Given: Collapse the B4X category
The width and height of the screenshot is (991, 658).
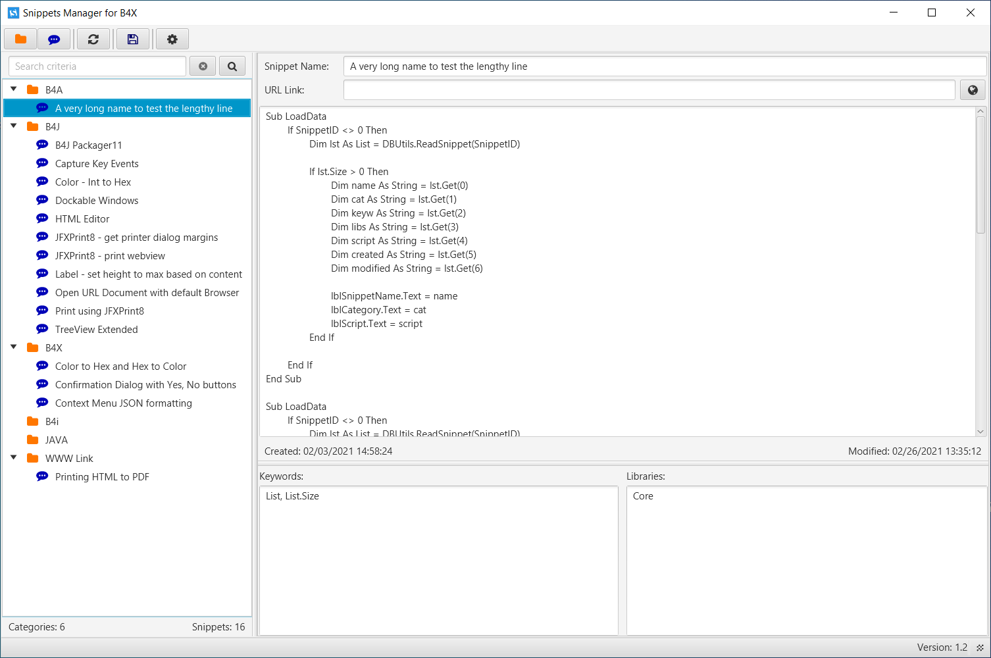Looking at the screenshot, I should pos(14,347).
